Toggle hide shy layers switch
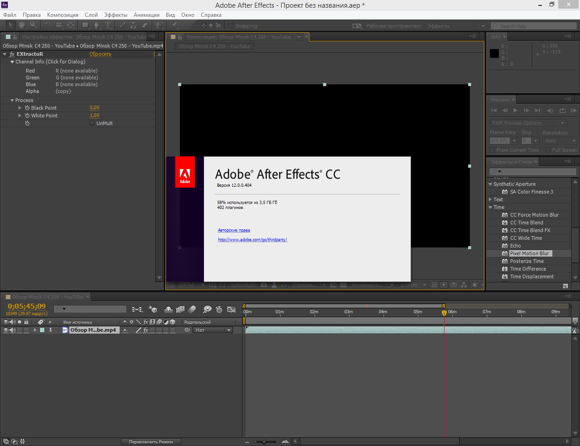Viewport: 580px width, 446px height. click(169, 309)
